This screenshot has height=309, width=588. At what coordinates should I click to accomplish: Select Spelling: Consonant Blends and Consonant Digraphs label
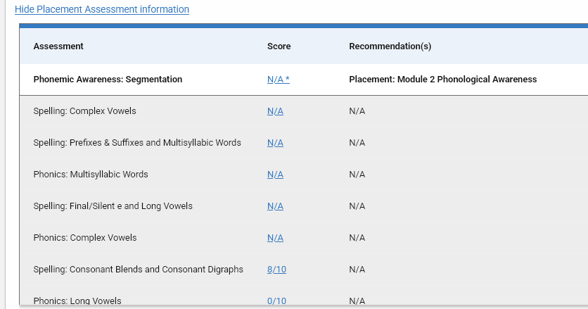click(x=139, y=269)
